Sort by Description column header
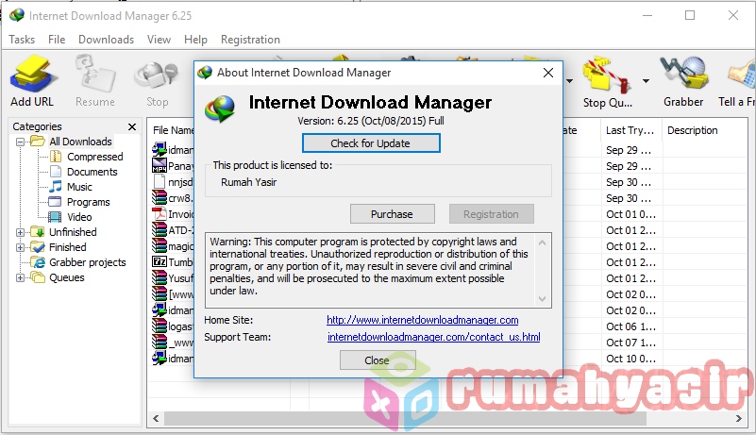Viewport: 756px width, 435px height. [x=693, y=130]
